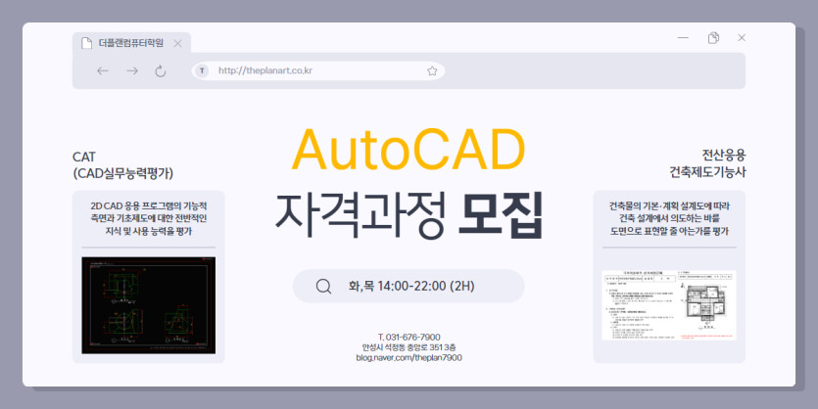This screenshot has width=818, height=409.
Task: Select the 더플랜컴퓨터학원 tab
Action: tap(131, 43)
